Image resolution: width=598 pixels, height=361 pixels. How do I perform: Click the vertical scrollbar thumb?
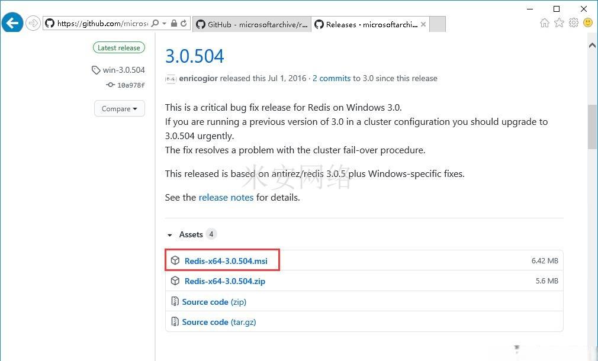[592, 127]
